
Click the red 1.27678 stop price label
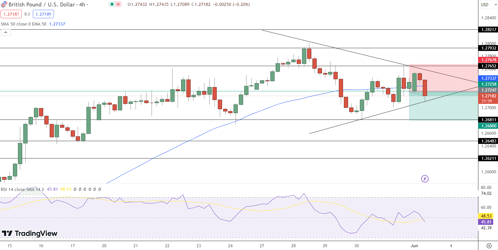click(x=488, y=60)
